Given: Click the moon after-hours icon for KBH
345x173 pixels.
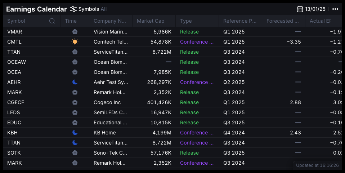Looking at the screenshot, I should [x=75, y=133].
